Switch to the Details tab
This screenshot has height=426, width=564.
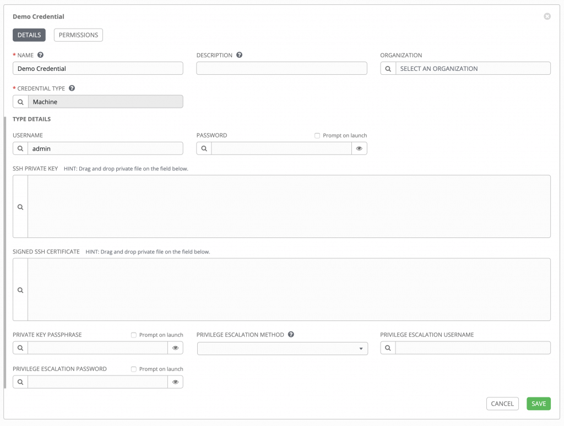(29, 35)
